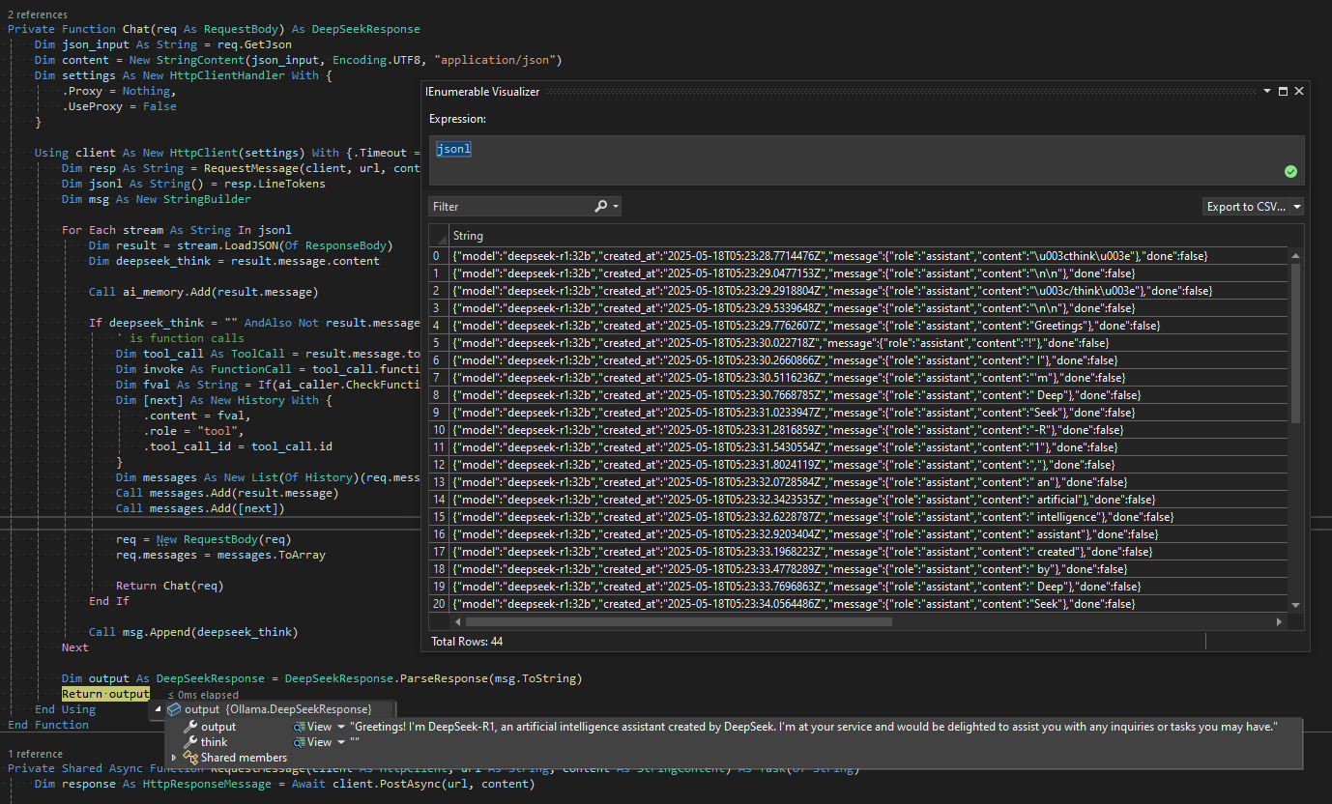Open the visualizer window options dropdown arrow
This screenshot has width=1332, height=804.
tap(1266, 91)
